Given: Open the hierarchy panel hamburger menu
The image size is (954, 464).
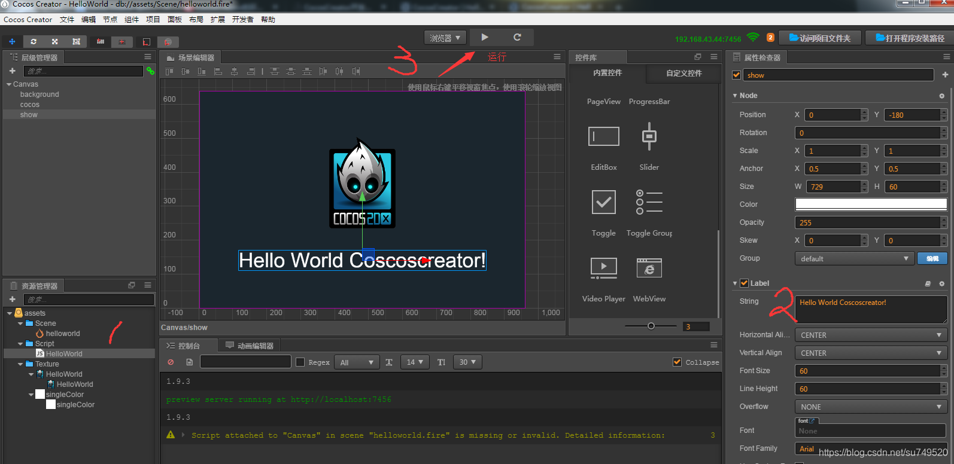Looking at the screenshot, I should tap(147, 57).
